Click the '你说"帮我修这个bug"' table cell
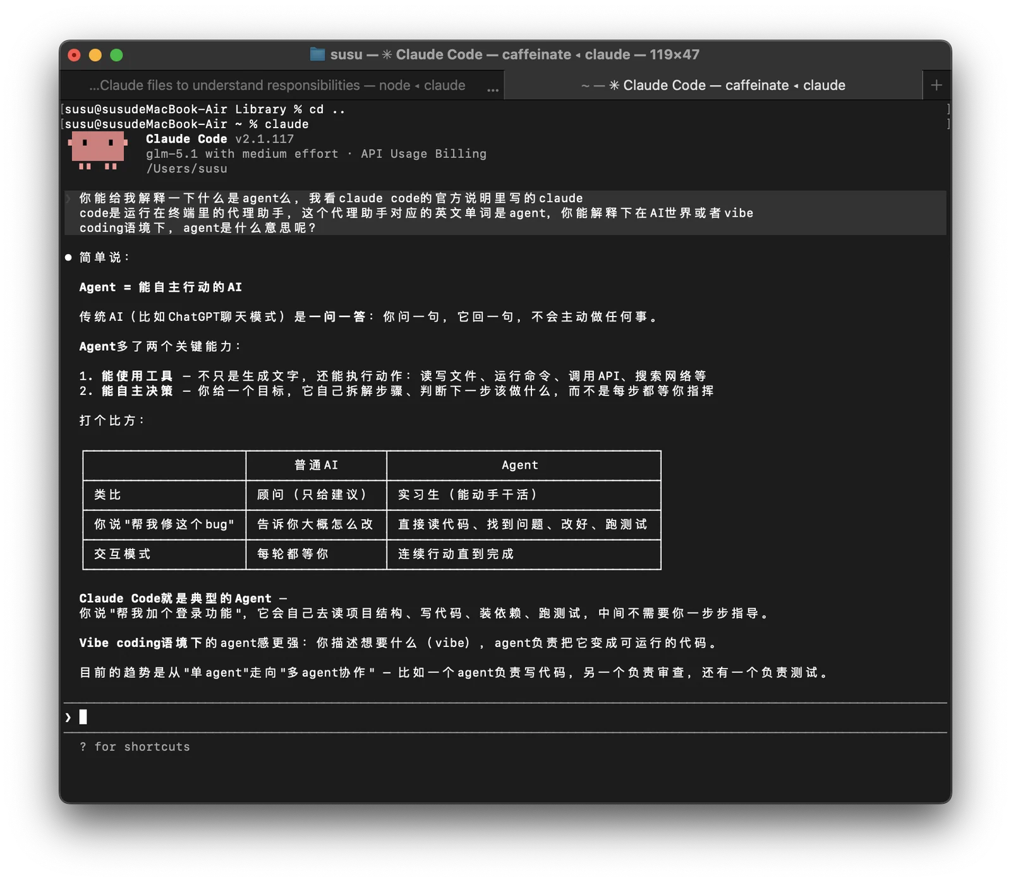The image size is (1011, 882). tap(164, 524)
